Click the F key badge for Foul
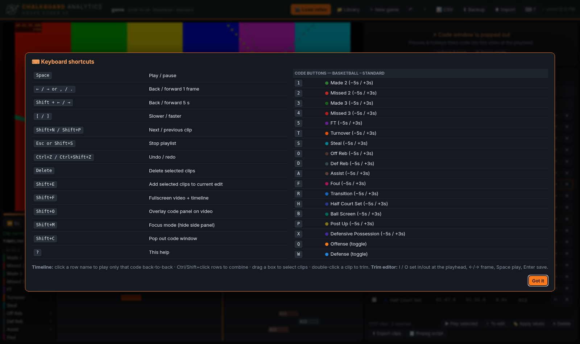Screen dimensions: 580x344 (x=298, y=184)
